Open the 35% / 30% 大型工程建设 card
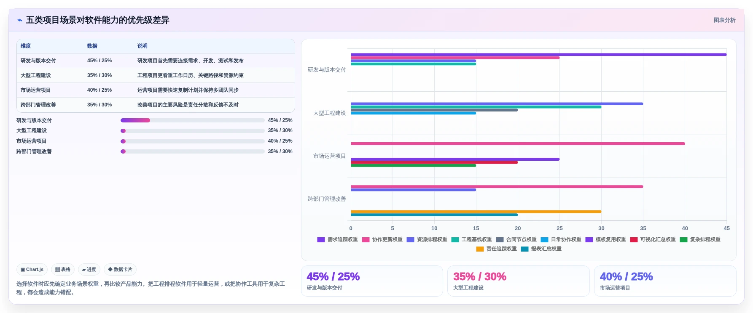Screen dimensions: 753x313 [x=519, y=281]
